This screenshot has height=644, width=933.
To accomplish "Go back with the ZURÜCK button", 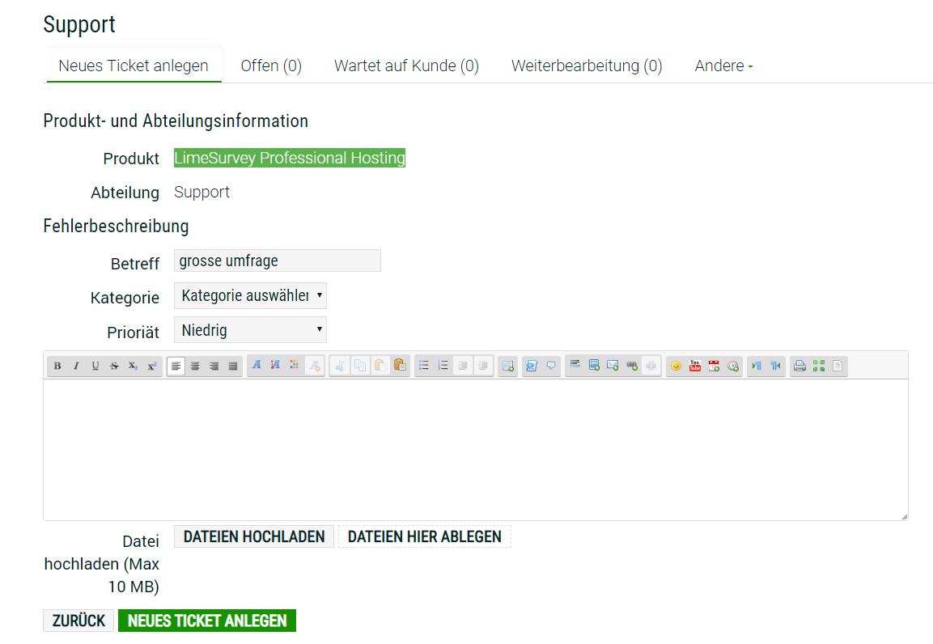I will [x=78, y=621].
